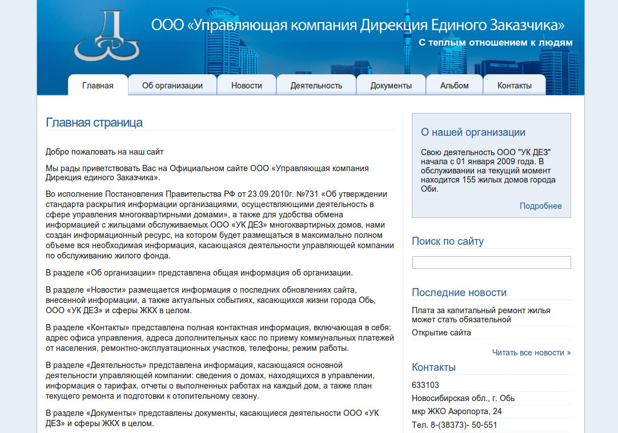Click the paragraph about раздел «Новости»
This screenshot has height=433, width=618.
(210, 300)
